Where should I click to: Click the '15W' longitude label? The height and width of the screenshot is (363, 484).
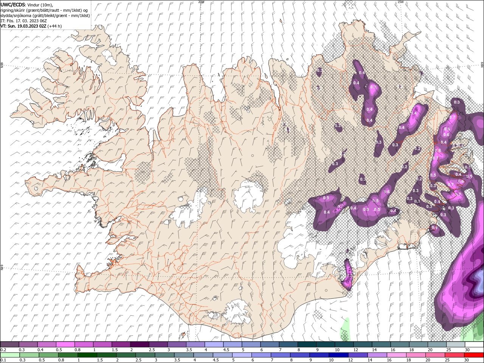coord(401,2)
